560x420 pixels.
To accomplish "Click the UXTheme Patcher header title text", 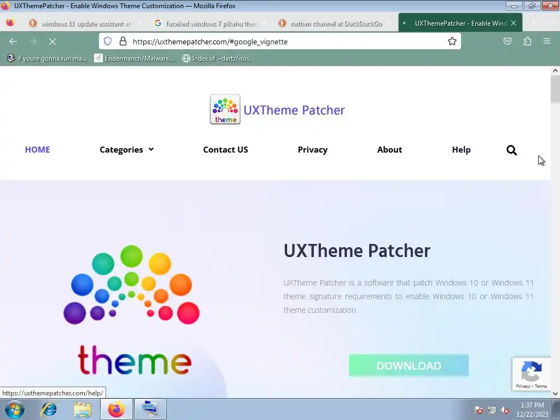I will [x=294, y=110].
